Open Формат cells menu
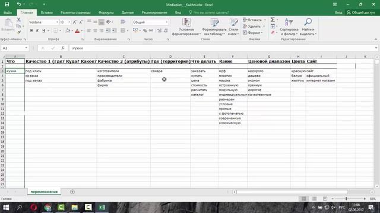The height and width of the screenshot is (213, 380). coord(253,33)
